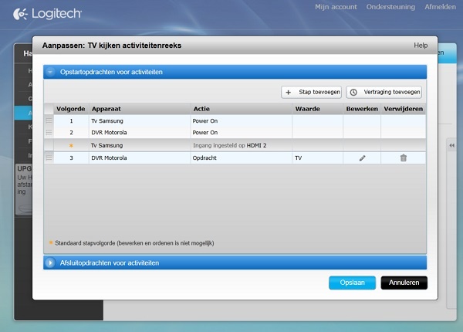The width and height of the screenshot is (463, 332).
Task: Click order number 3 cell
Action: pos(71,158)
